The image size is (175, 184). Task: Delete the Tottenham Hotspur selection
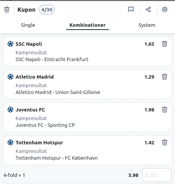(x=164, y=143)
